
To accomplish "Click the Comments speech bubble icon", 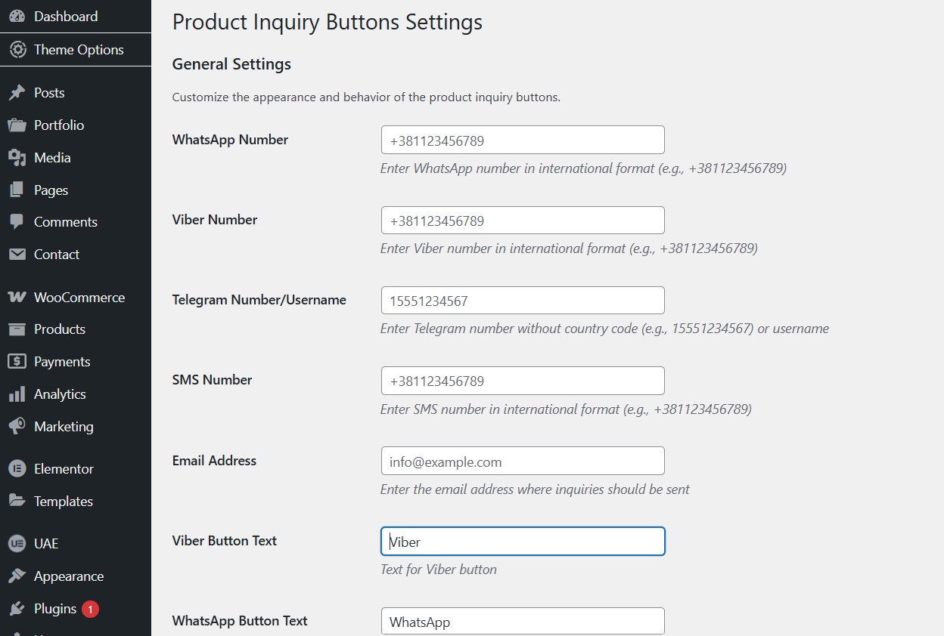I will point(17,222).
